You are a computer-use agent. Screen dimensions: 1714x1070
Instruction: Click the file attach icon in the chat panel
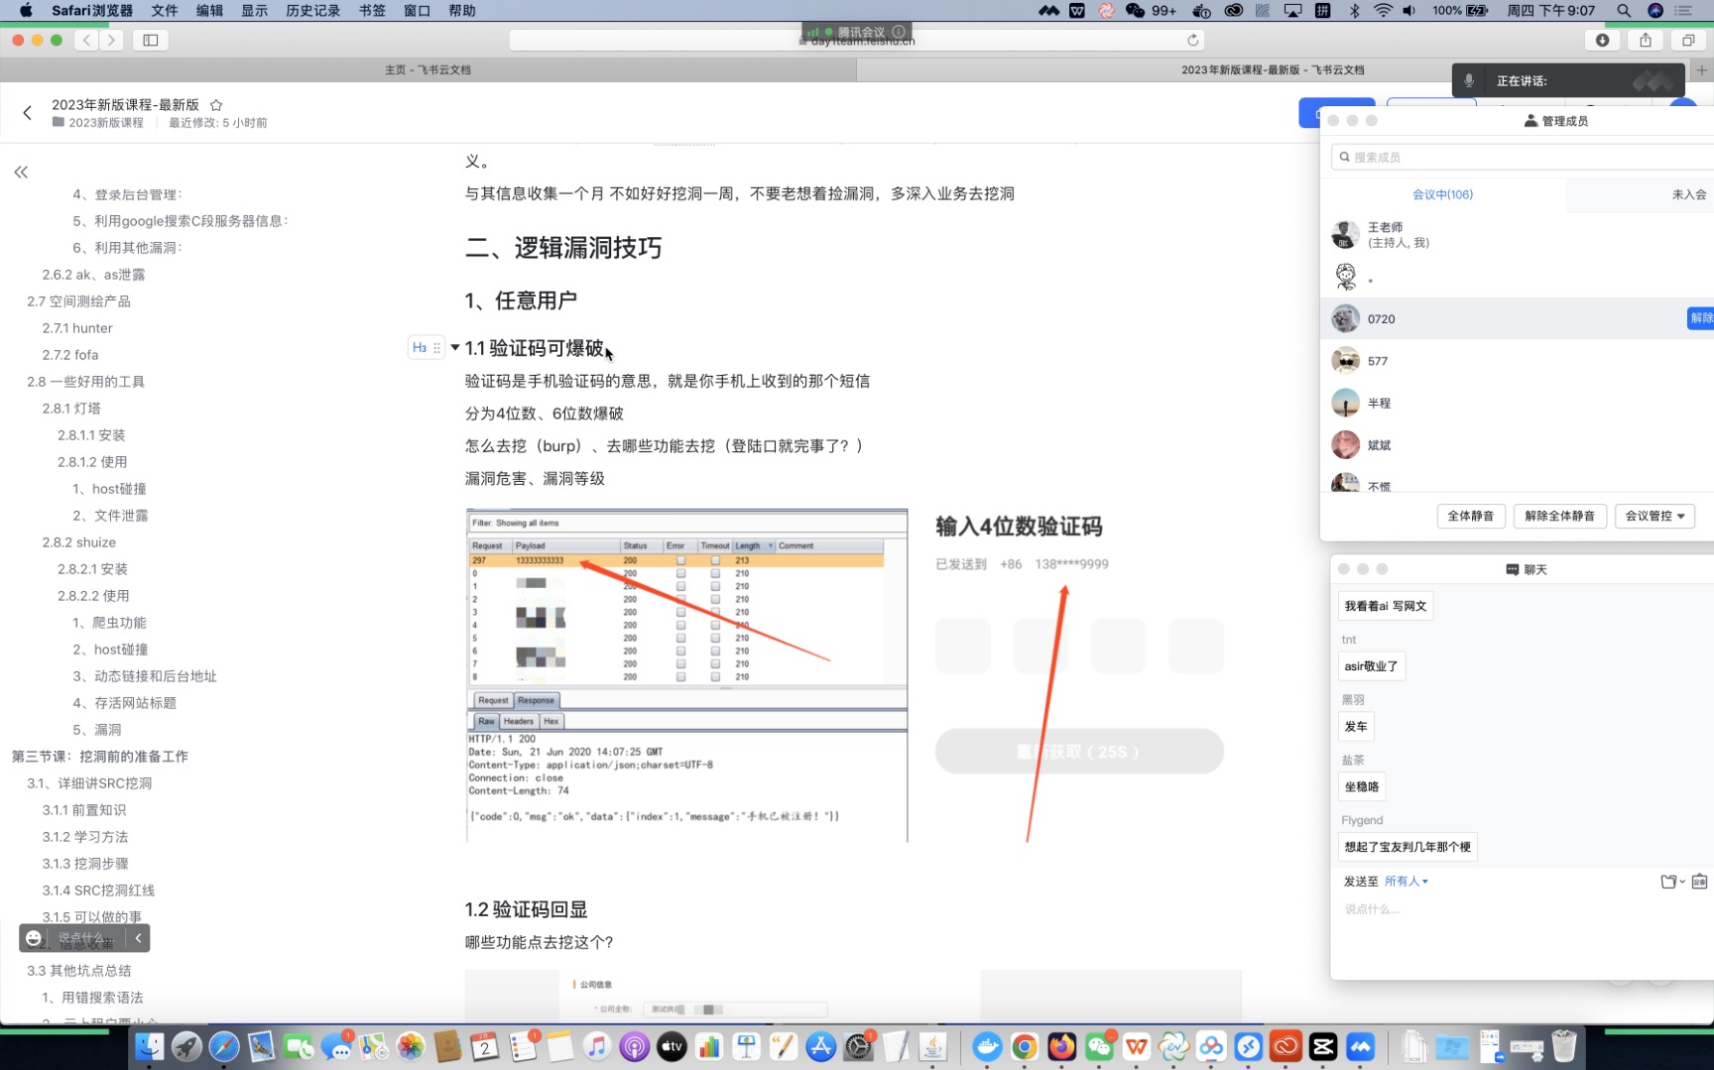(x=1671, y=882)
